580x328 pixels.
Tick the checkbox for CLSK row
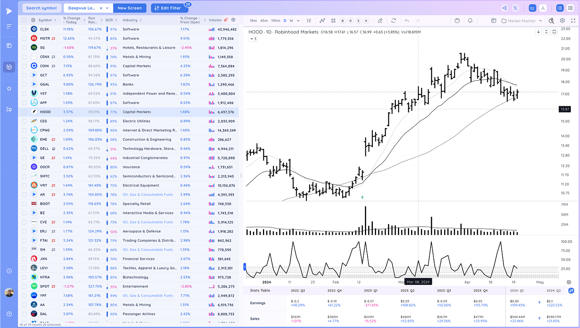(x=24, y=29)
